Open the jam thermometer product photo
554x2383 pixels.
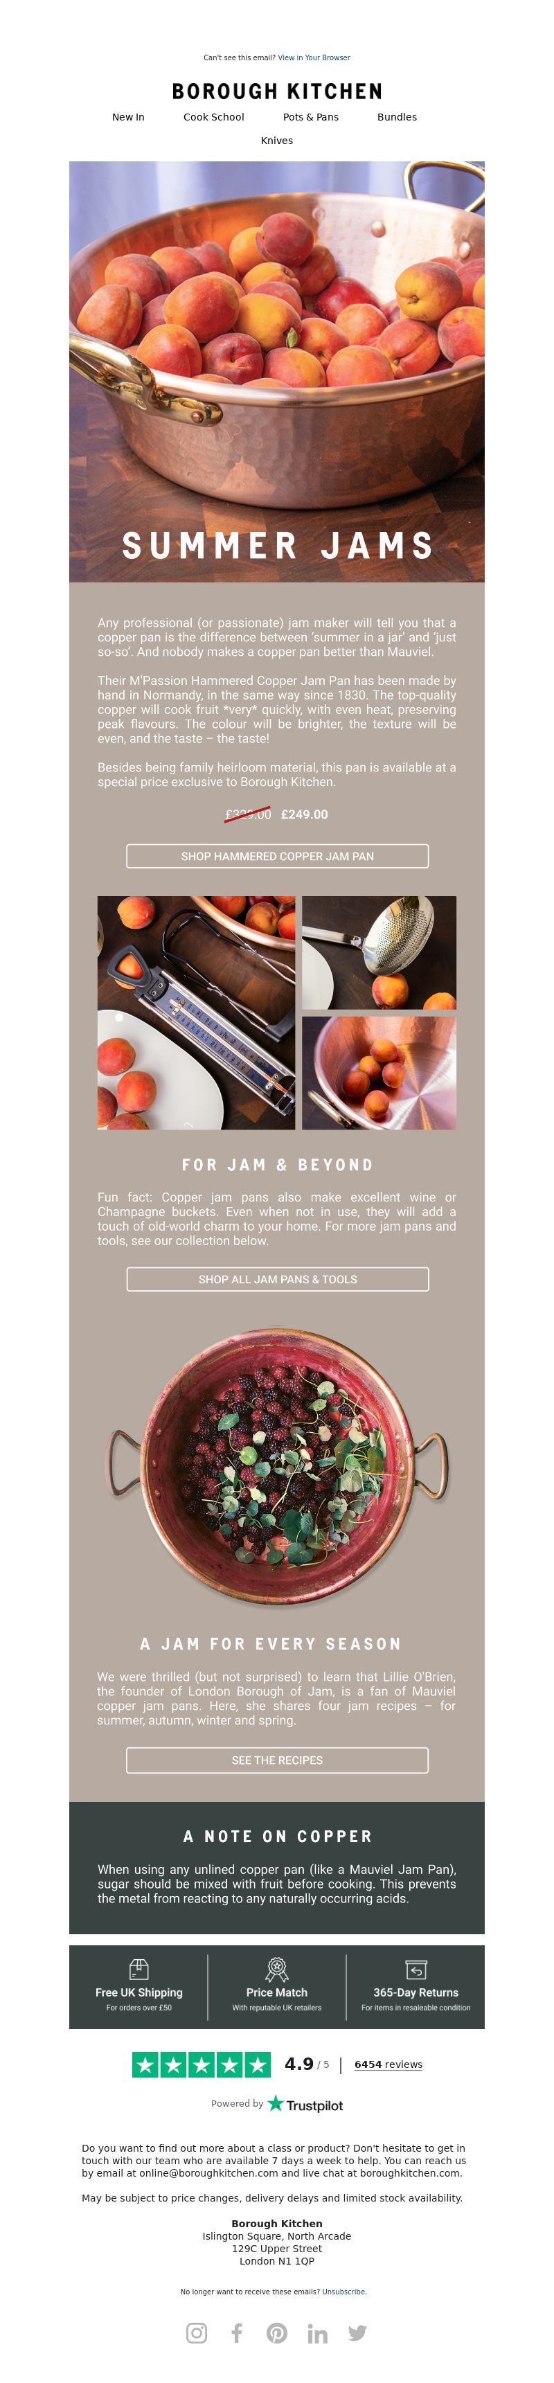(196, 1012)
